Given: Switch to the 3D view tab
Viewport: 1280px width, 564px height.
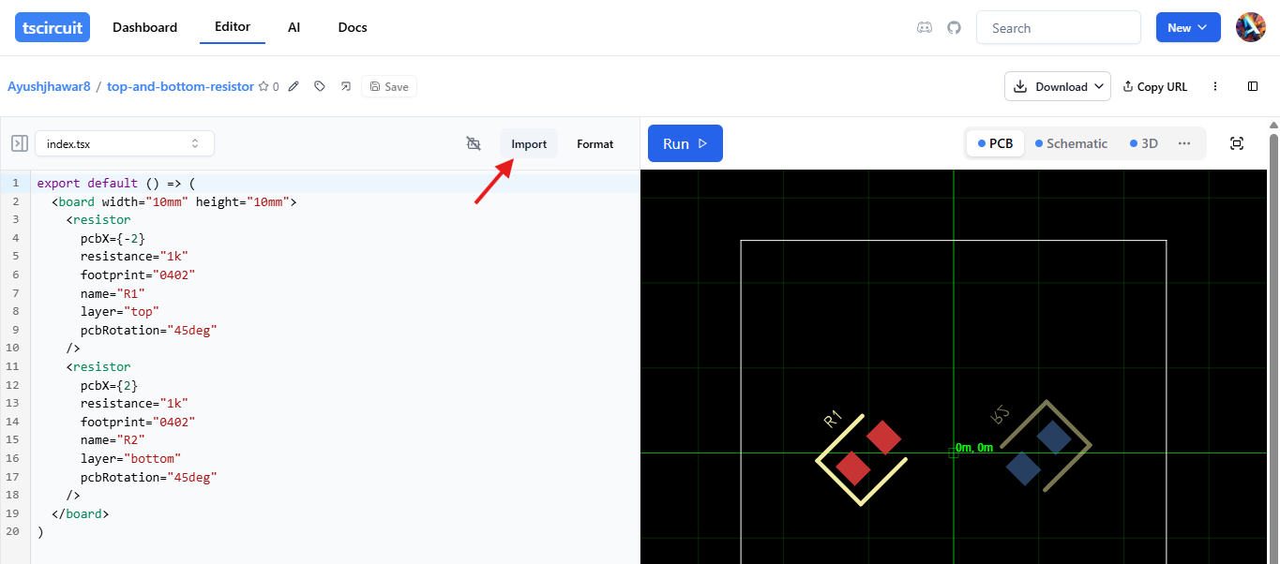Looking at the screenshot, I should tap(1143, 143).
